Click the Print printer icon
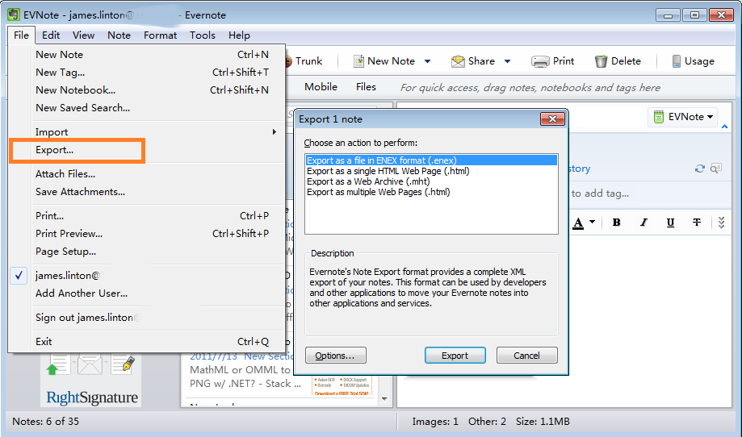742x437 pixels. pos(540,61)
